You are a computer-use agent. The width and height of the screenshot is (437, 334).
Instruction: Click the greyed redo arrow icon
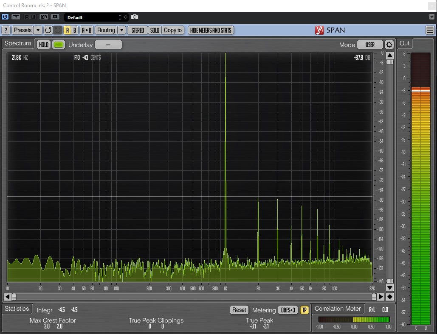[57, 30]
